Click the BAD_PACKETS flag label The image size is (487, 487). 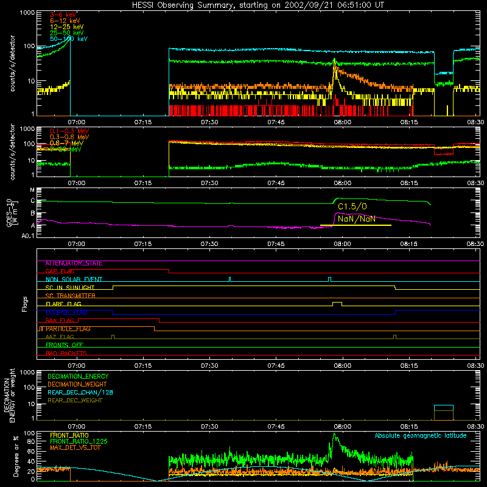point(66,353)
